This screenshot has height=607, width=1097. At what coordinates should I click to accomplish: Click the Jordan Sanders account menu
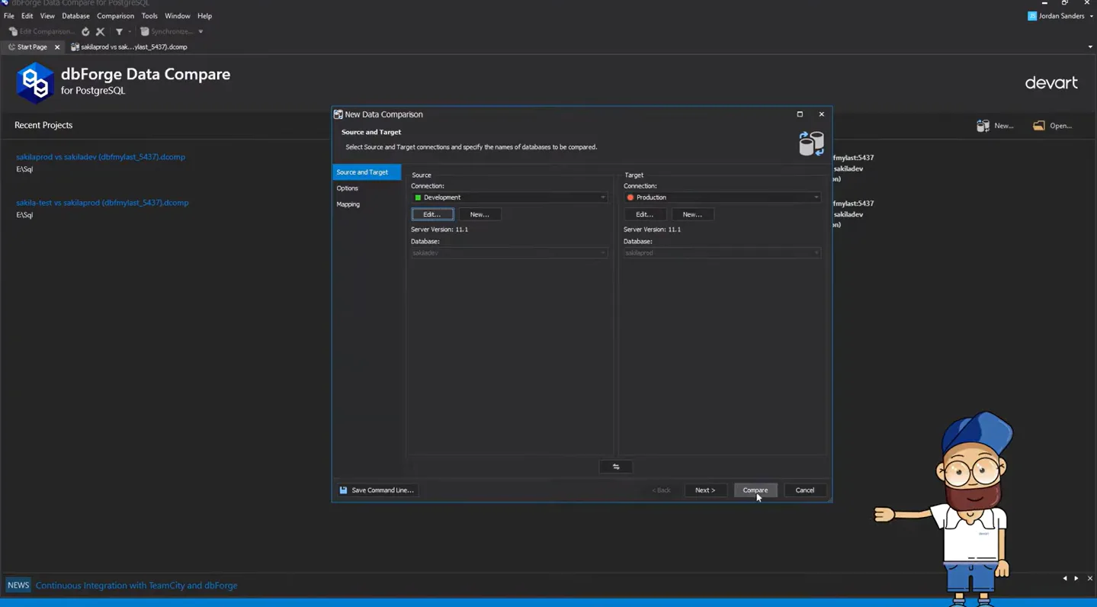pos(1060,16)
